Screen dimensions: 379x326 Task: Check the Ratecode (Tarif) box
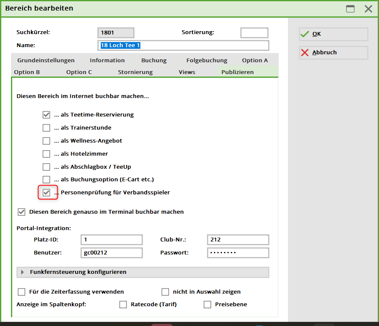coord(123,305)
